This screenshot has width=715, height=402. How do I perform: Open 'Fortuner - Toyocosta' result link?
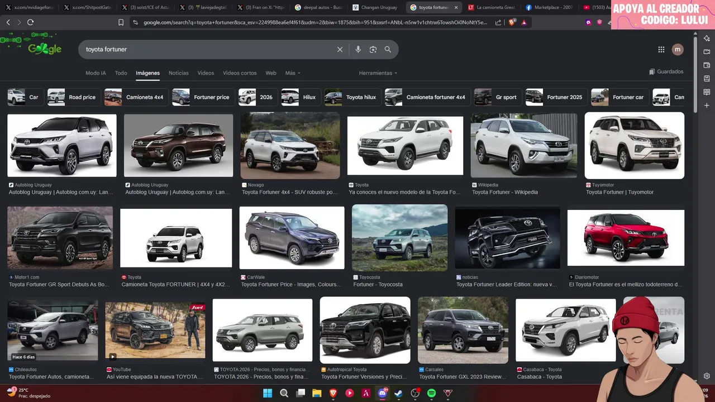[378, 284]
